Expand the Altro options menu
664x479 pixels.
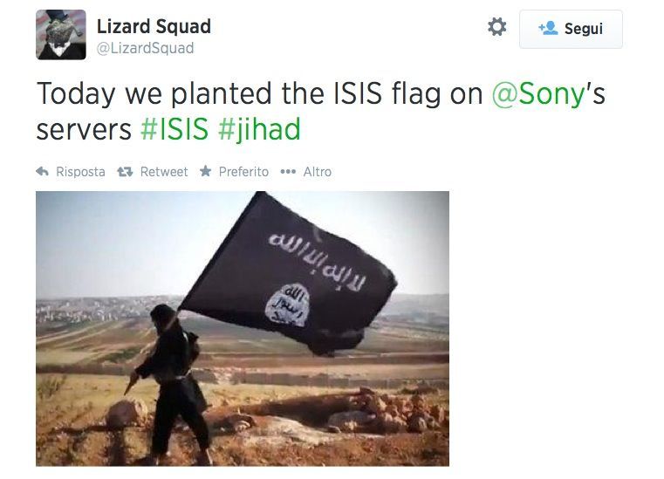[318, 172]
